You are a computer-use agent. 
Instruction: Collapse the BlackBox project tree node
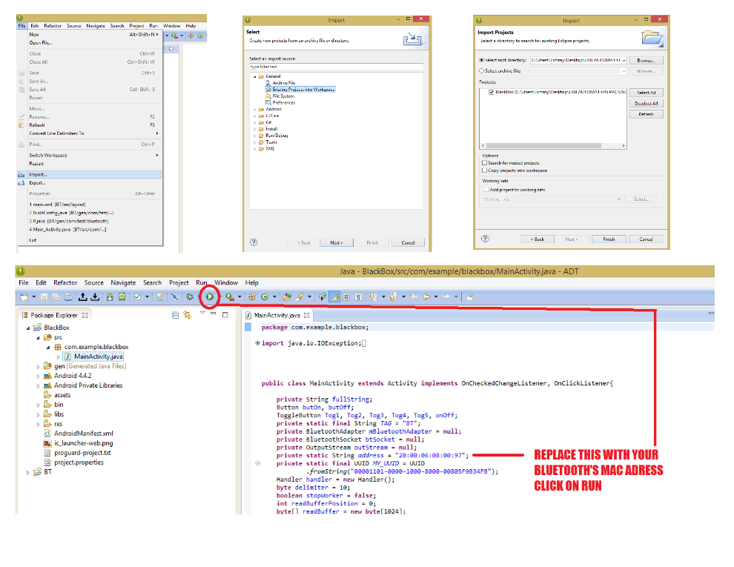(x=28, y=328)
